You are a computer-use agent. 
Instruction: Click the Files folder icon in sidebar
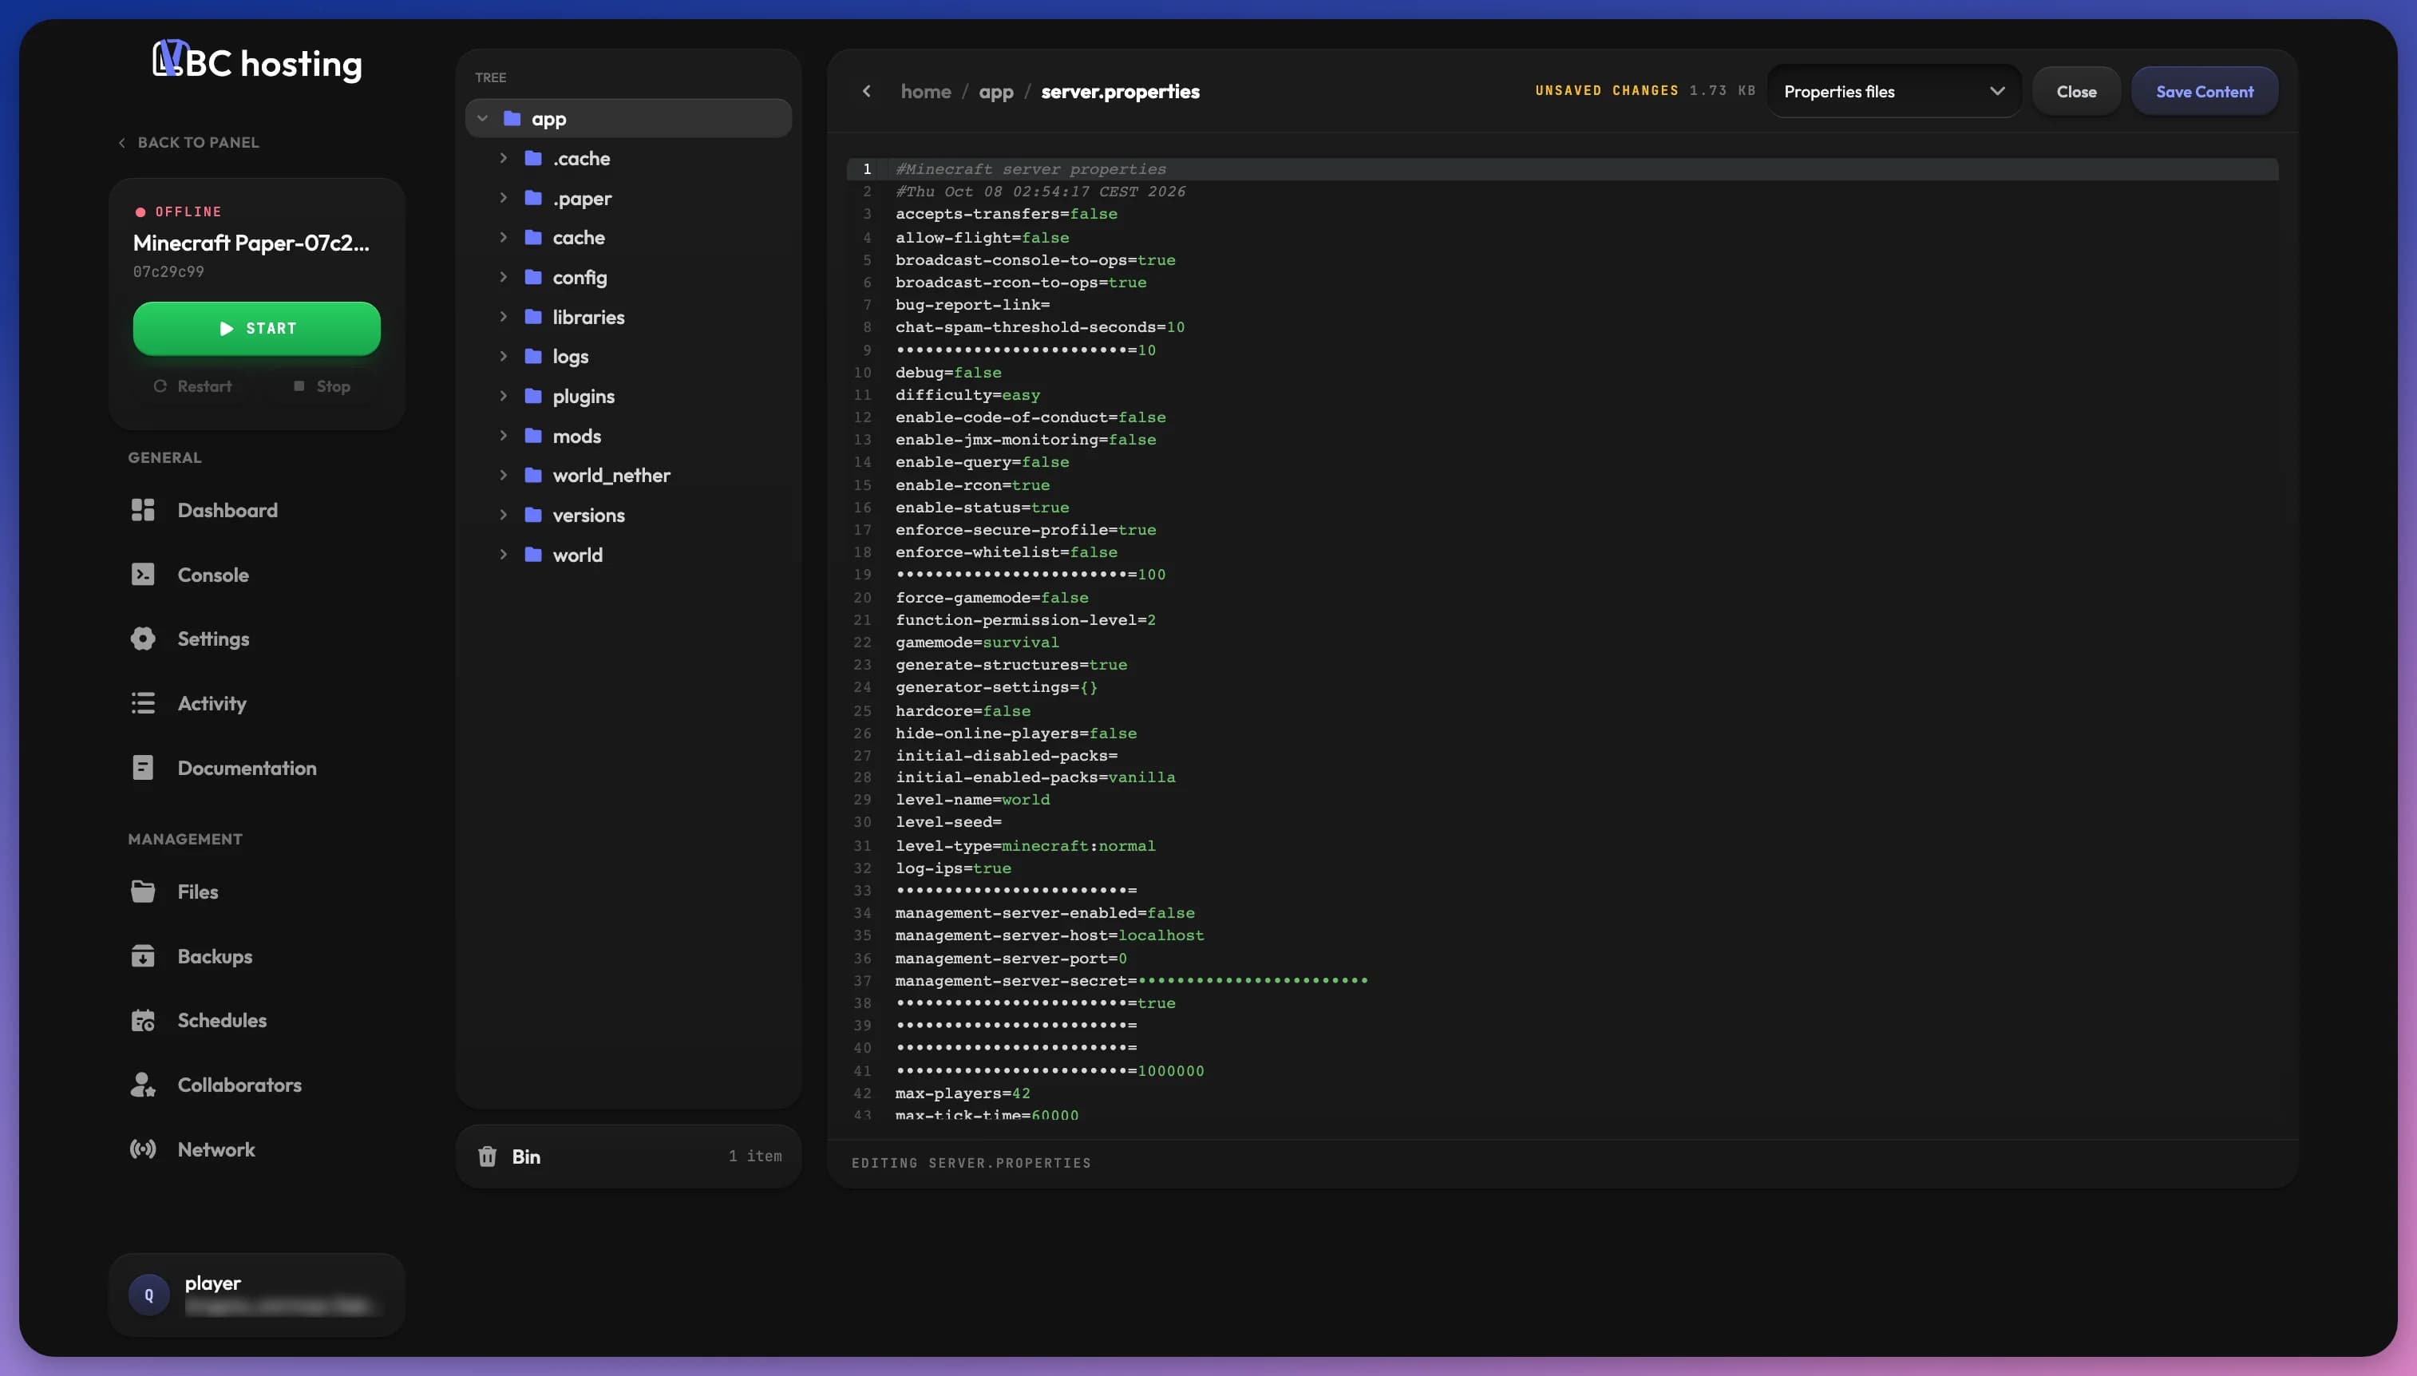[143, 892]
